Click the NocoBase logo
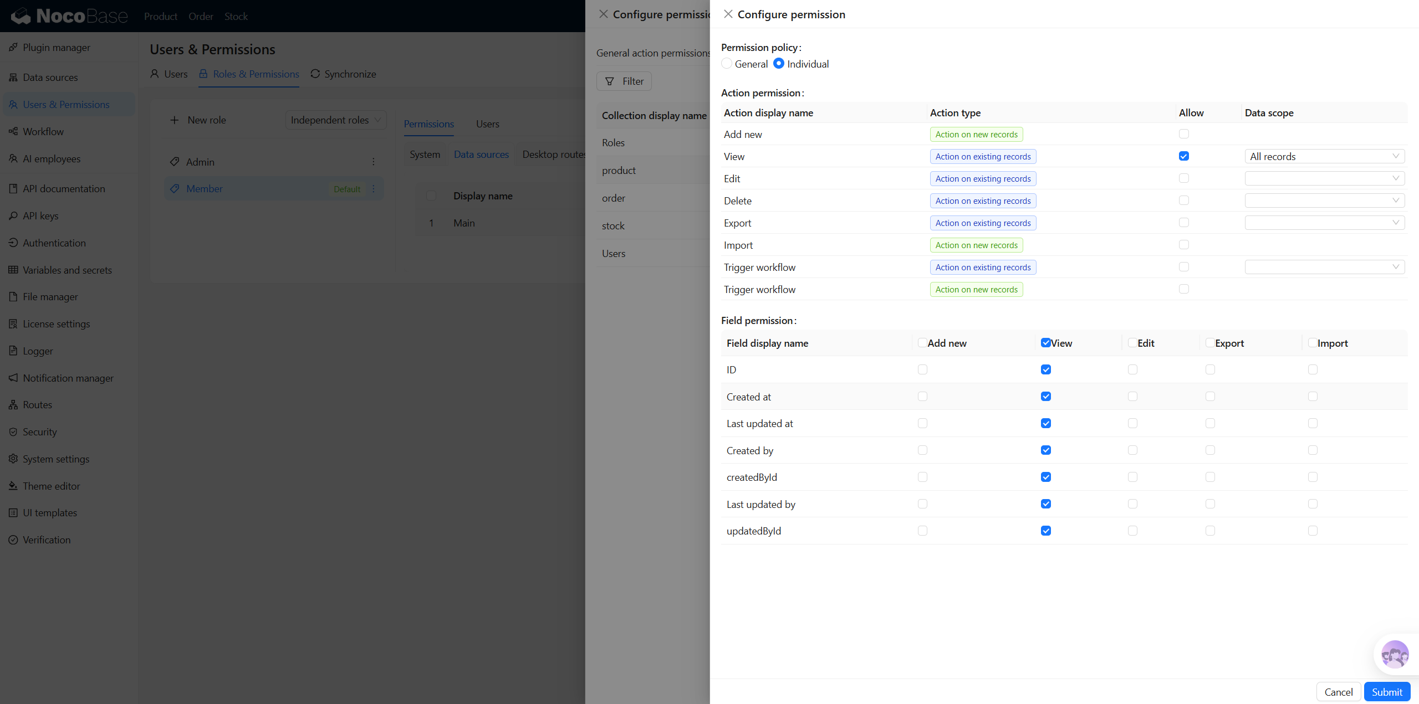 pos(69,16)
